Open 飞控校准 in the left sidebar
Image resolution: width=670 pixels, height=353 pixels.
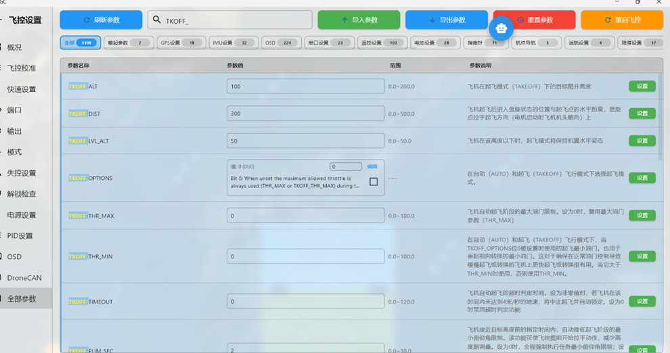[22, 68]
